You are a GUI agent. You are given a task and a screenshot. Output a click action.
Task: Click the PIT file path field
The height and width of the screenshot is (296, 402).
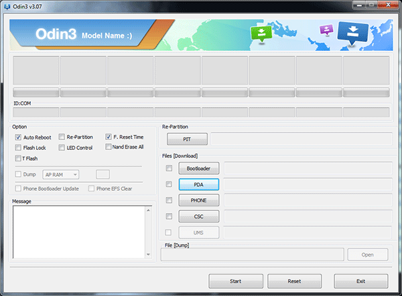(301, 139)
